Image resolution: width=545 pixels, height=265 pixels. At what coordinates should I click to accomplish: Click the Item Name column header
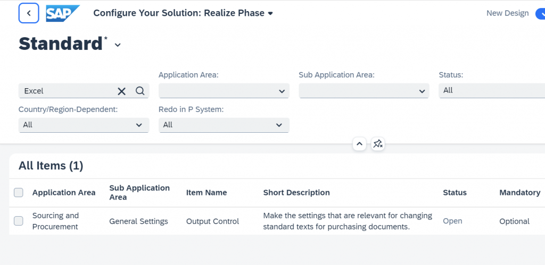tap(207, 192)
